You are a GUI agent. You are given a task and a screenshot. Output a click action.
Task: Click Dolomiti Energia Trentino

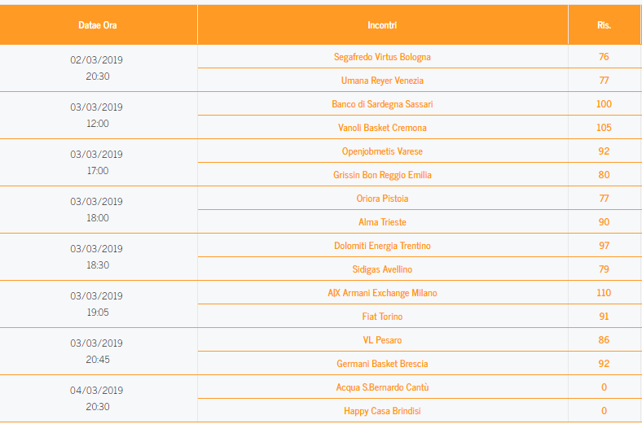[382, 246]
